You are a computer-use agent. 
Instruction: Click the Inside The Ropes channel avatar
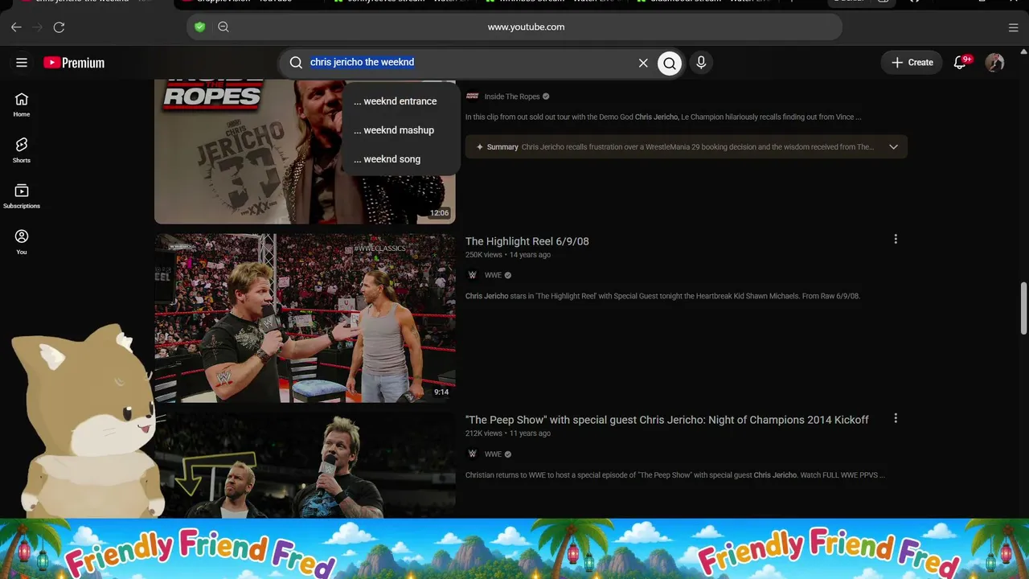click(x=473, y=96)
